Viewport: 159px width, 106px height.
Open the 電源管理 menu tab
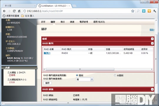pos(84,22)
